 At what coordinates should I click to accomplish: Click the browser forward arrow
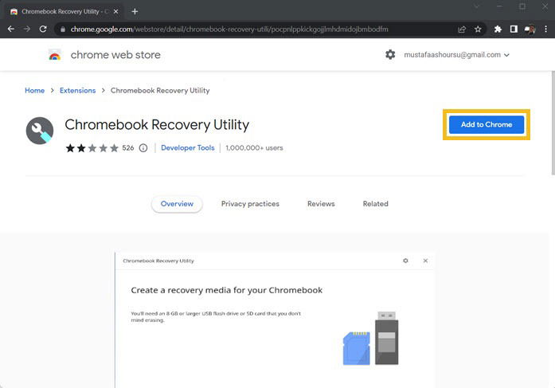[27, 29]
